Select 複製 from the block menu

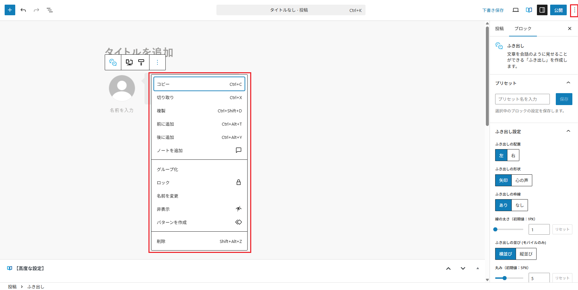coord(199,111)
